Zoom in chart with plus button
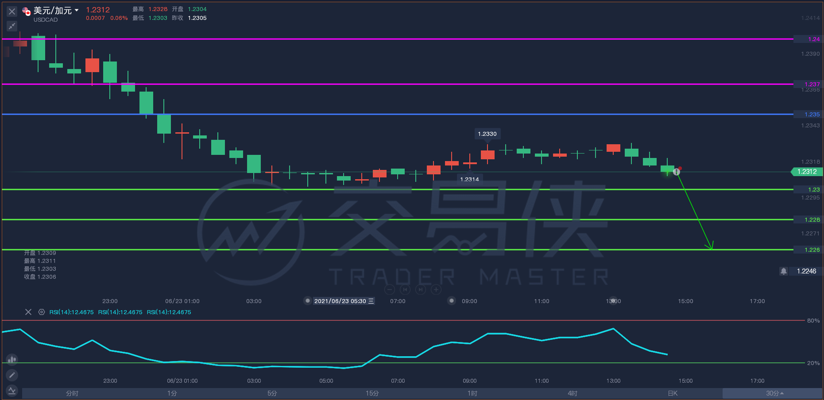Screen dimensions: 824x400 pos(436,289)
